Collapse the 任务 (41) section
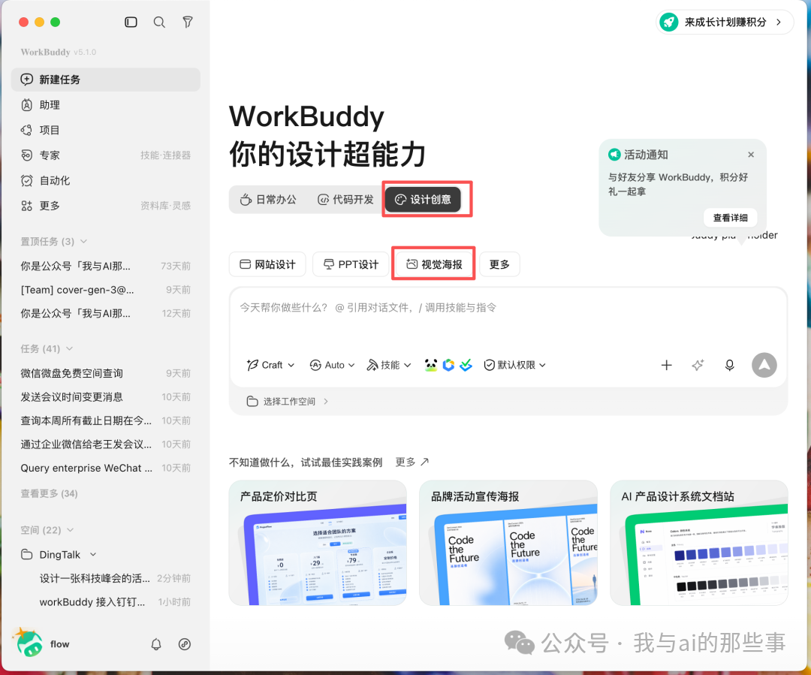 [47, 348]
